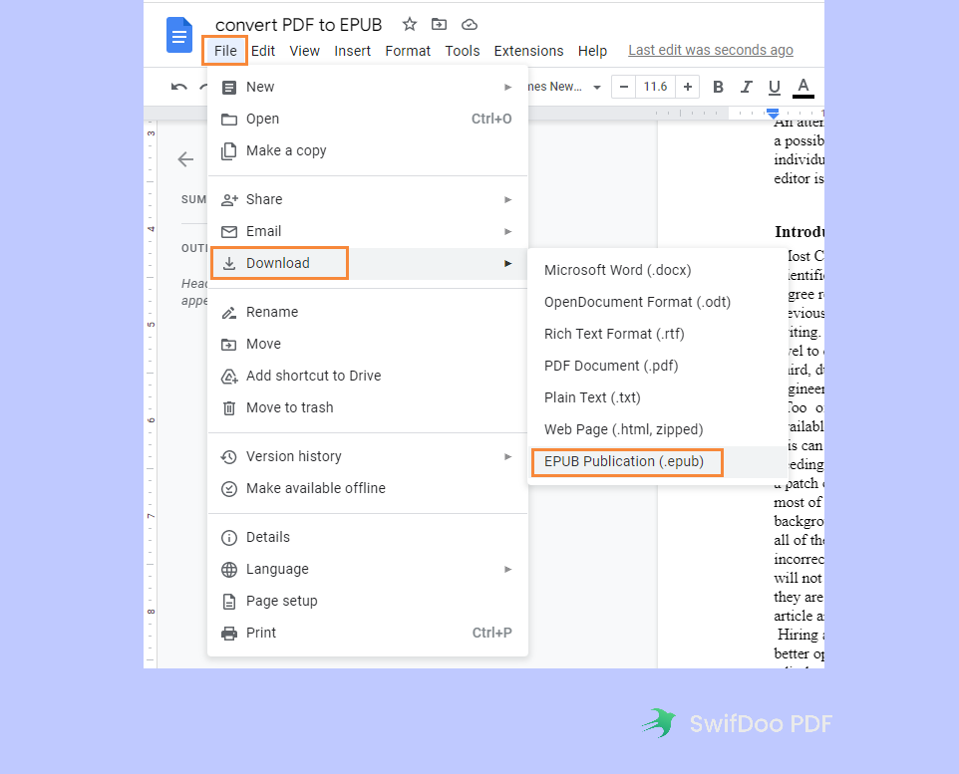
Task: Open the Insert menu
Action: click(352, 51)
